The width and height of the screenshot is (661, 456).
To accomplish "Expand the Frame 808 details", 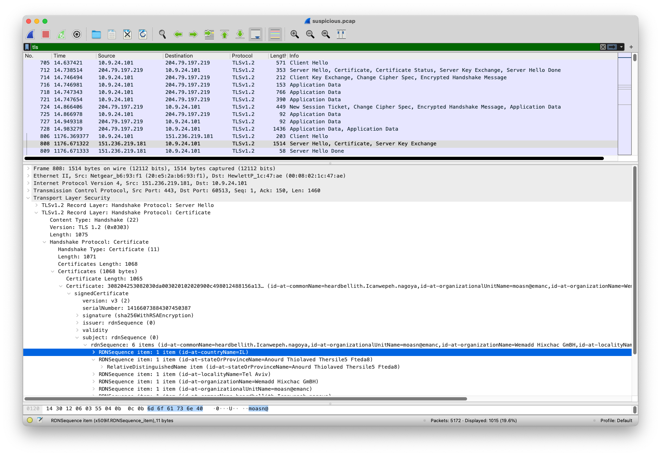I will [x=28, y=169].
